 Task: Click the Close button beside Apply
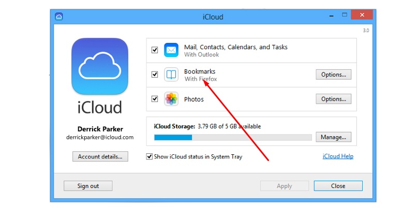pos(338,186)
